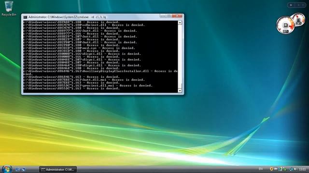Click the CPU usage gauge gadget
Screen dimensions: 309x173
pyautogui.click(x=285, y=25)
